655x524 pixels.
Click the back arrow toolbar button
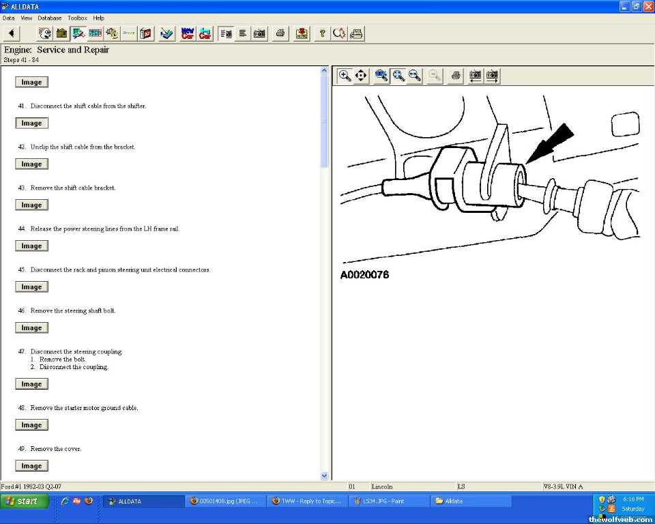(12, 33)
